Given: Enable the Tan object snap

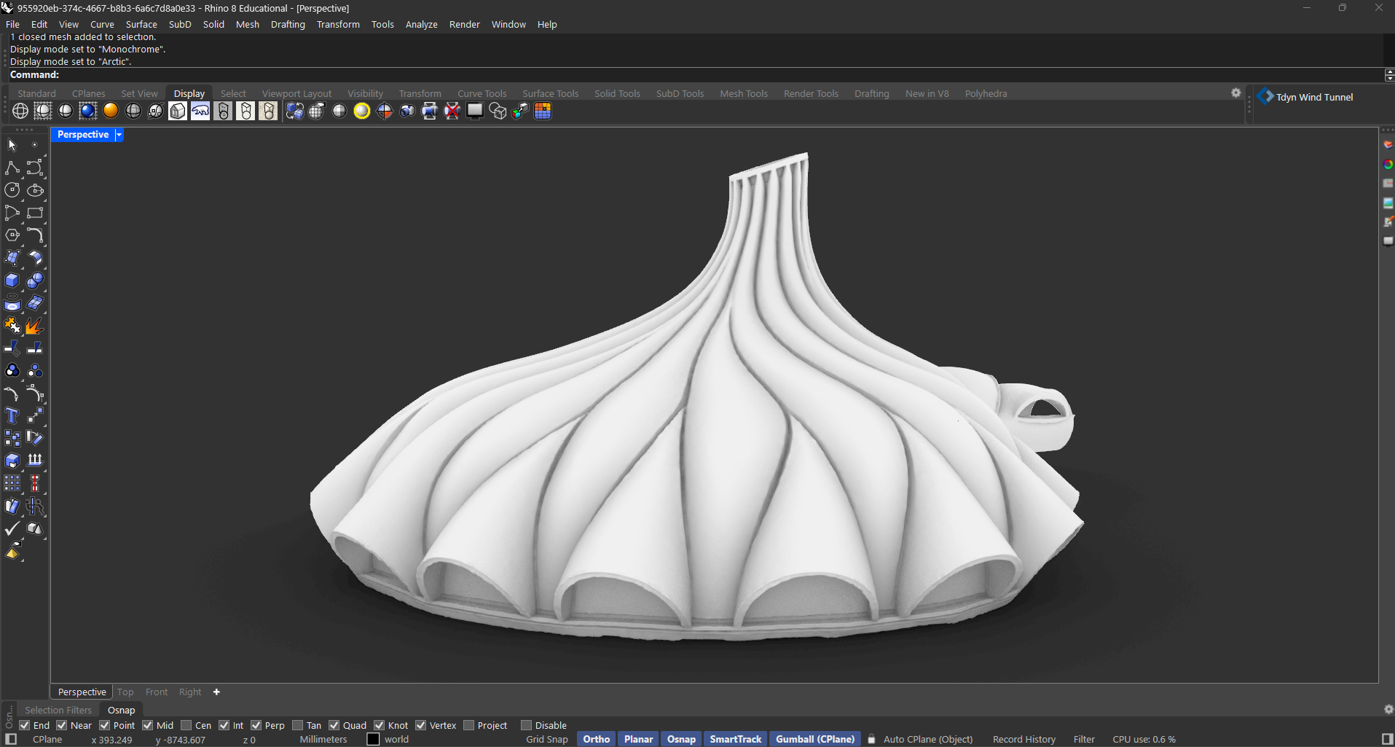Looking at the screenshot, I should pos(297,725).
